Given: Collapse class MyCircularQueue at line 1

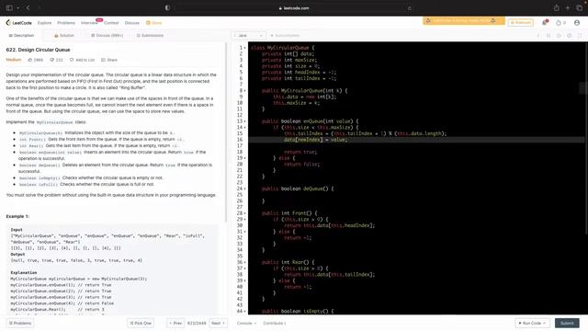Looking at the screenshot, I should (x=245, y=48).
